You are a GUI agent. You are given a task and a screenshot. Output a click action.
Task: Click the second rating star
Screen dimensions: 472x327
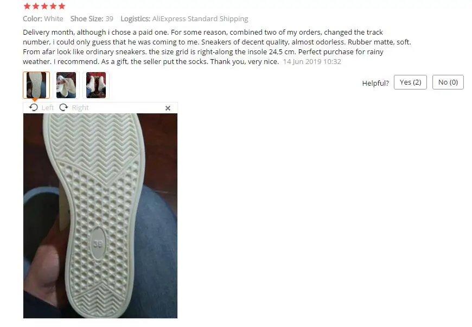click(x=36, y=6)
